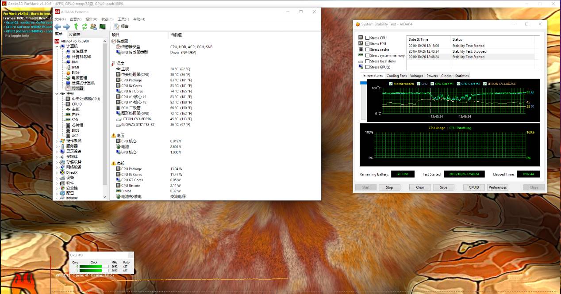Click the 当前值 column header
Screen dimensions: 561x294
tap(176, 34)
